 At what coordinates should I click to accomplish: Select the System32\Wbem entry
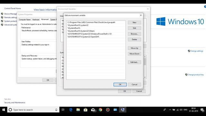(96, 31)
